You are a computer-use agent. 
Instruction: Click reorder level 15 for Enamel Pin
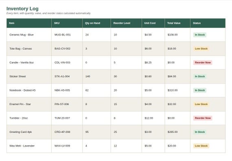tap(115, 104)
